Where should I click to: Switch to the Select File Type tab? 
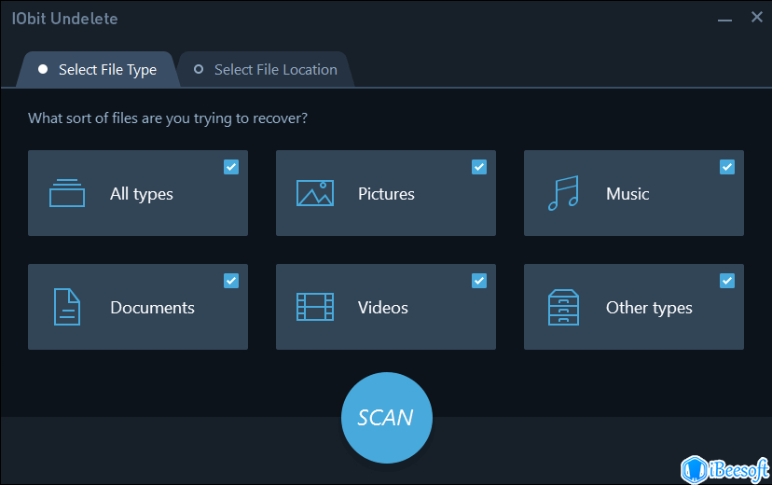(x=98, y=69)
